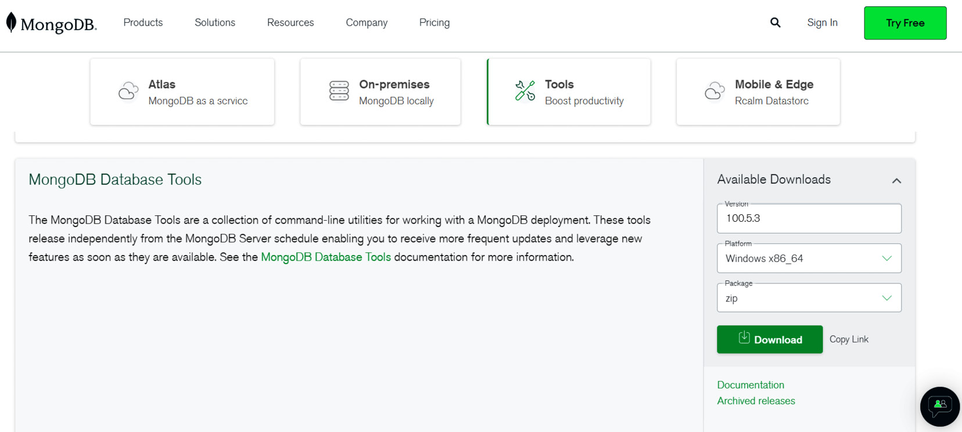
Task: Go to the Pricing page
Action: pyautogui.click(x=435, y=23)
